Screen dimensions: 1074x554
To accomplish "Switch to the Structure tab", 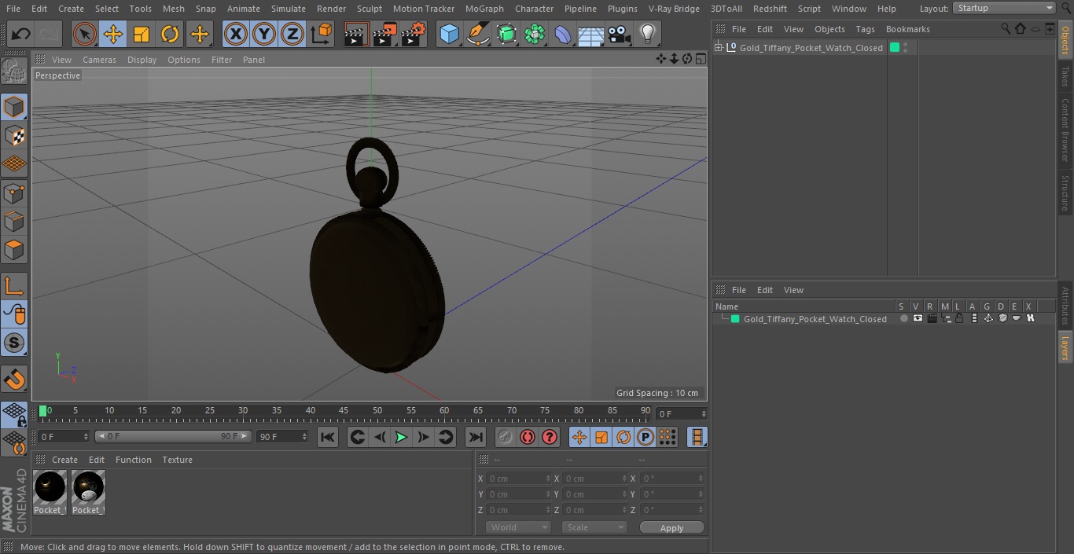I will (x=1065, y=193).
